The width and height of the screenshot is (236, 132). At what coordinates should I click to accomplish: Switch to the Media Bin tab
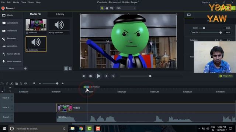(x=35, y=14)
